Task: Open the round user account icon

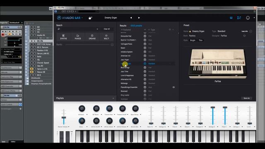Action: 248,18
